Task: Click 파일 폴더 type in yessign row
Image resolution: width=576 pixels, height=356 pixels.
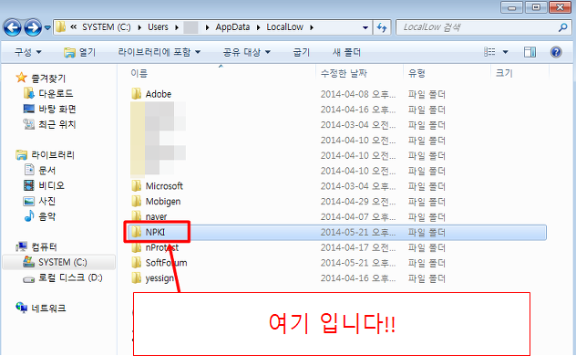Action: pos(427,278)
